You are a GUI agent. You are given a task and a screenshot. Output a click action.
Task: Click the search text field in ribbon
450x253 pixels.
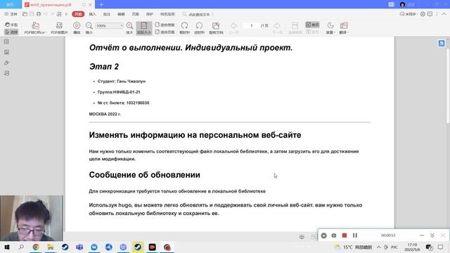(x=198, y=14)
